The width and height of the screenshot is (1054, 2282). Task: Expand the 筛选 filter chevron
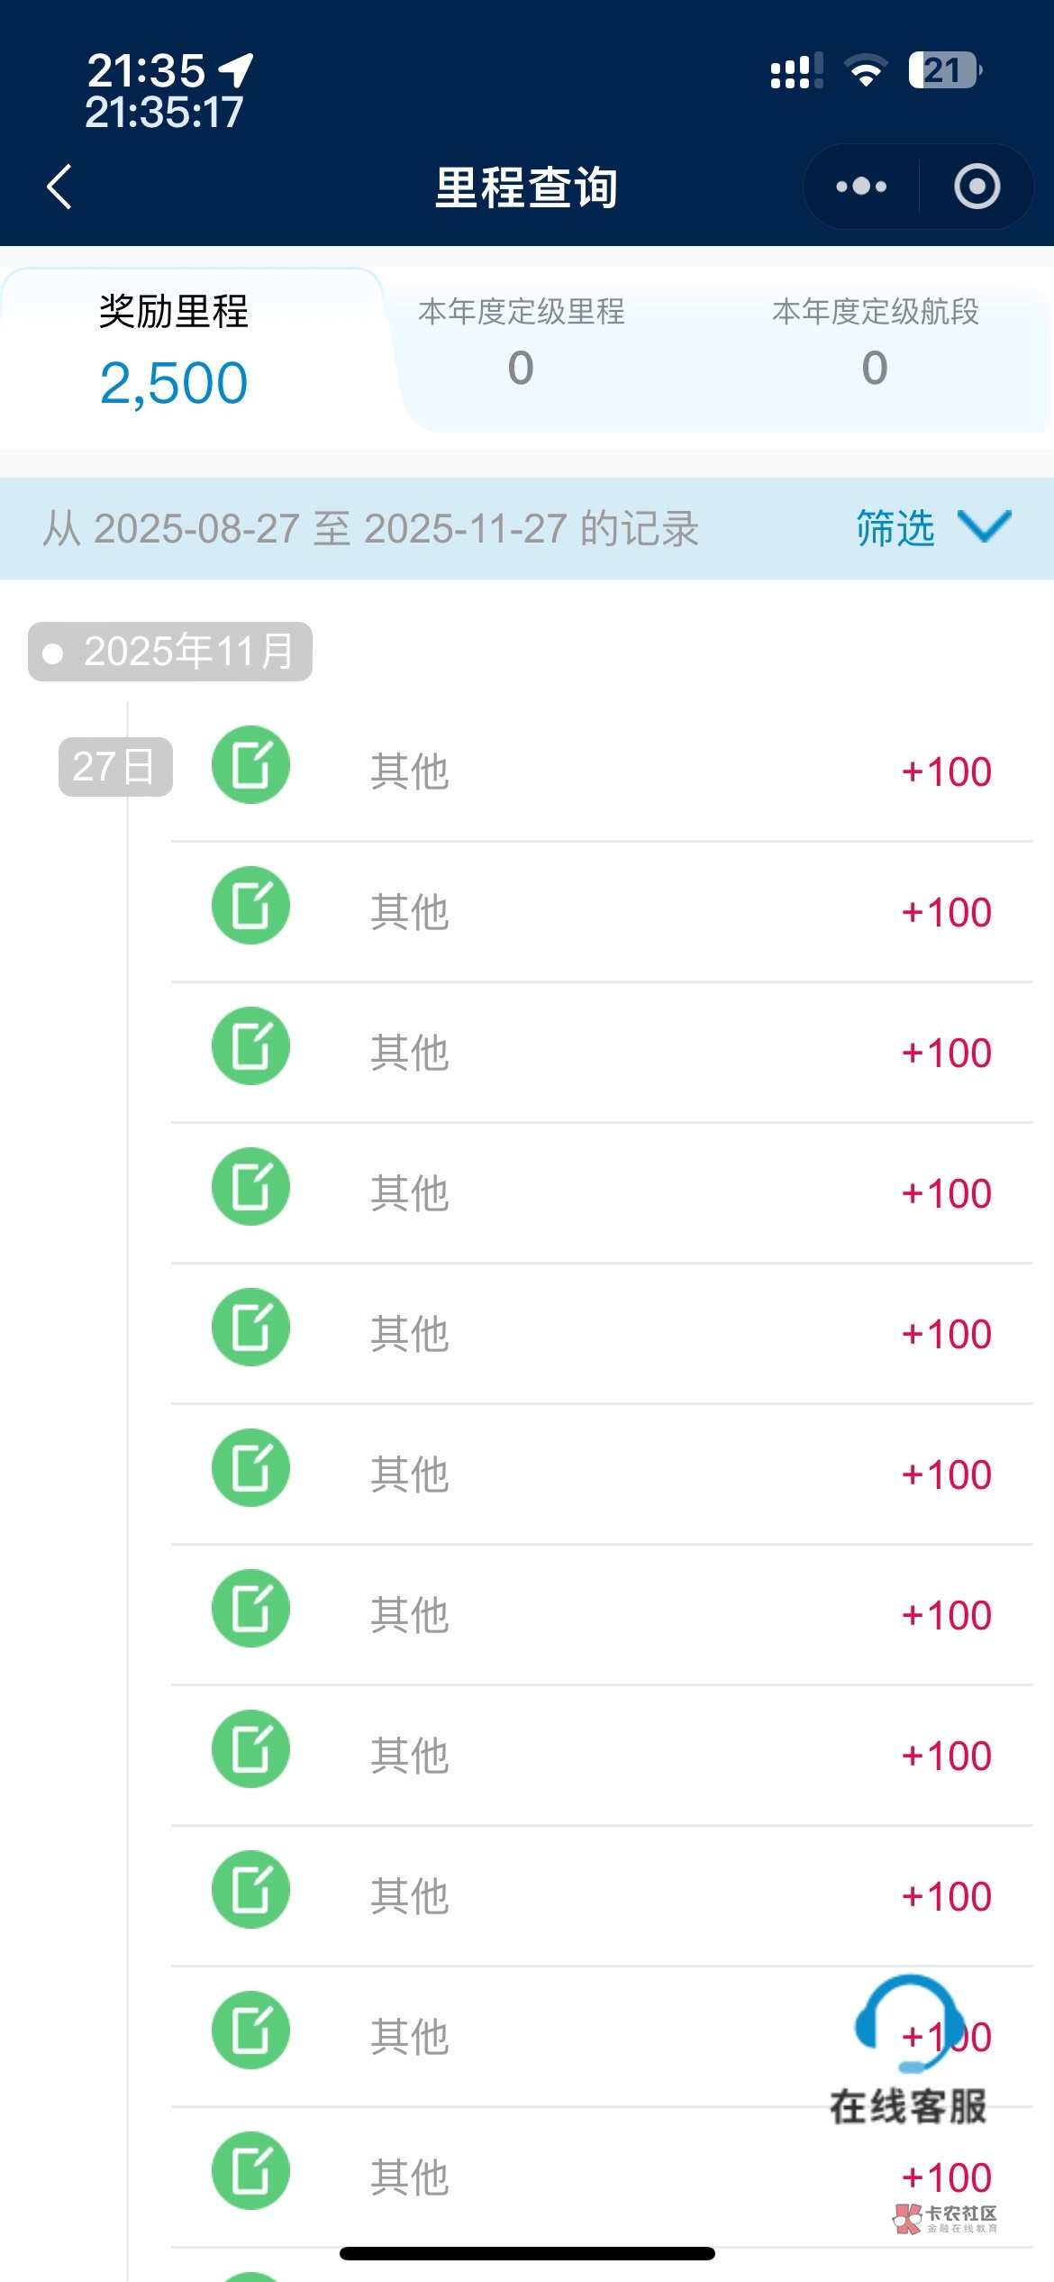[x=984, y=527]
